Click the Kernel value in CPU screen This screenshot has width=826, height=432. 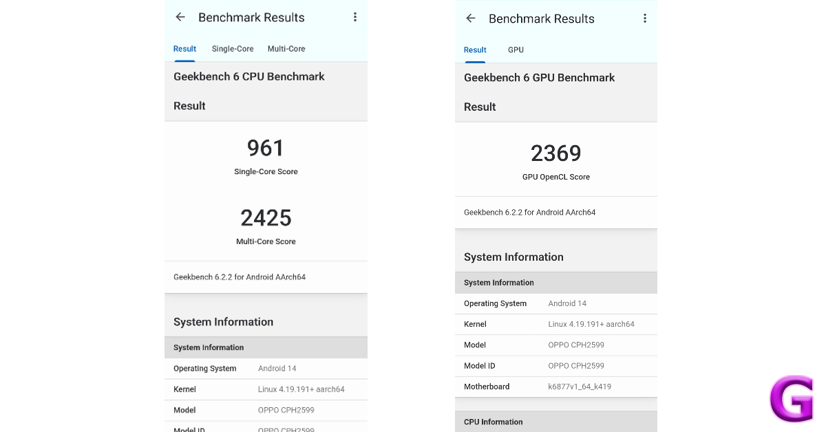[301, 389]
